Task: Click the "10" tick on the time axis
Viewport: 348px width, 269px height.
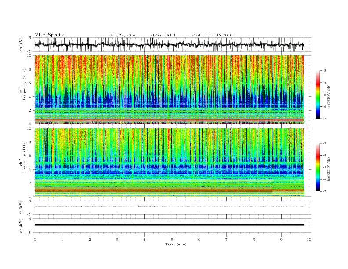Action: pos(309,240)
